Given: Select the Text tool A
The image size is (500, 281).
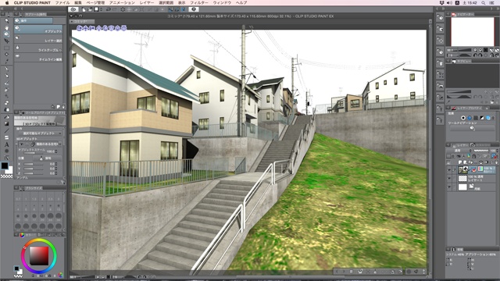Looking at the screenshot, I should [x=6, y=144].
